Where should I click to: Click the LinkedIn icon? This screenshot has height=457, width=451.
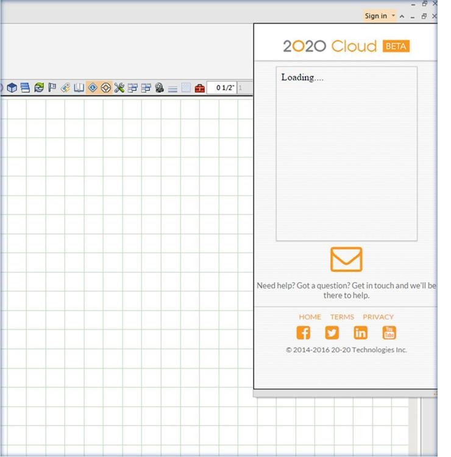(x=361, y=332)
